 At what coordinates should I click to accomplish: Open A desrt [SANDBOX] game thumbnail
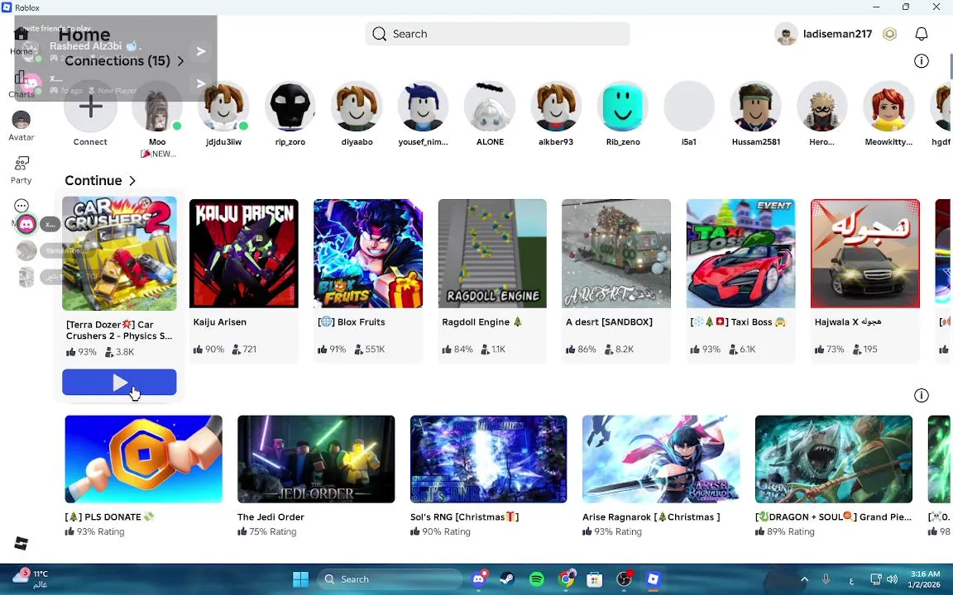coord(616,253)
